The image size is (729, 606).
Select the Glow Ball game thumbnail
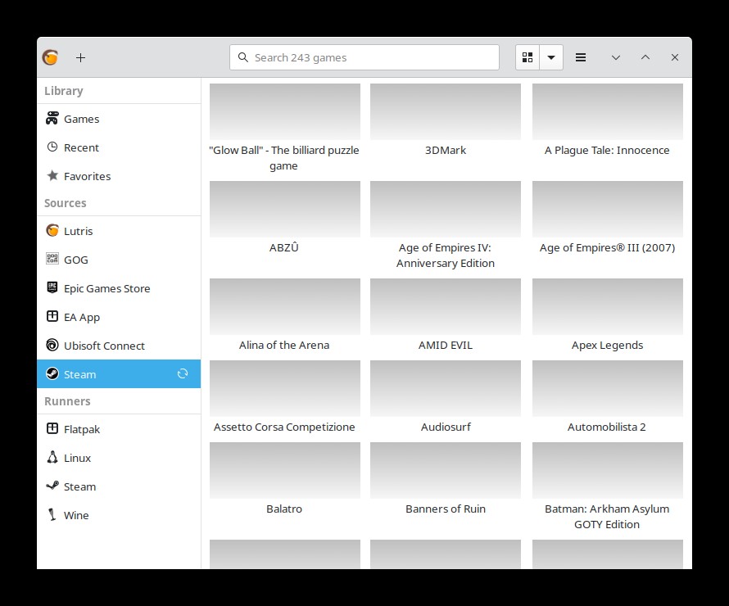point(284,111)
